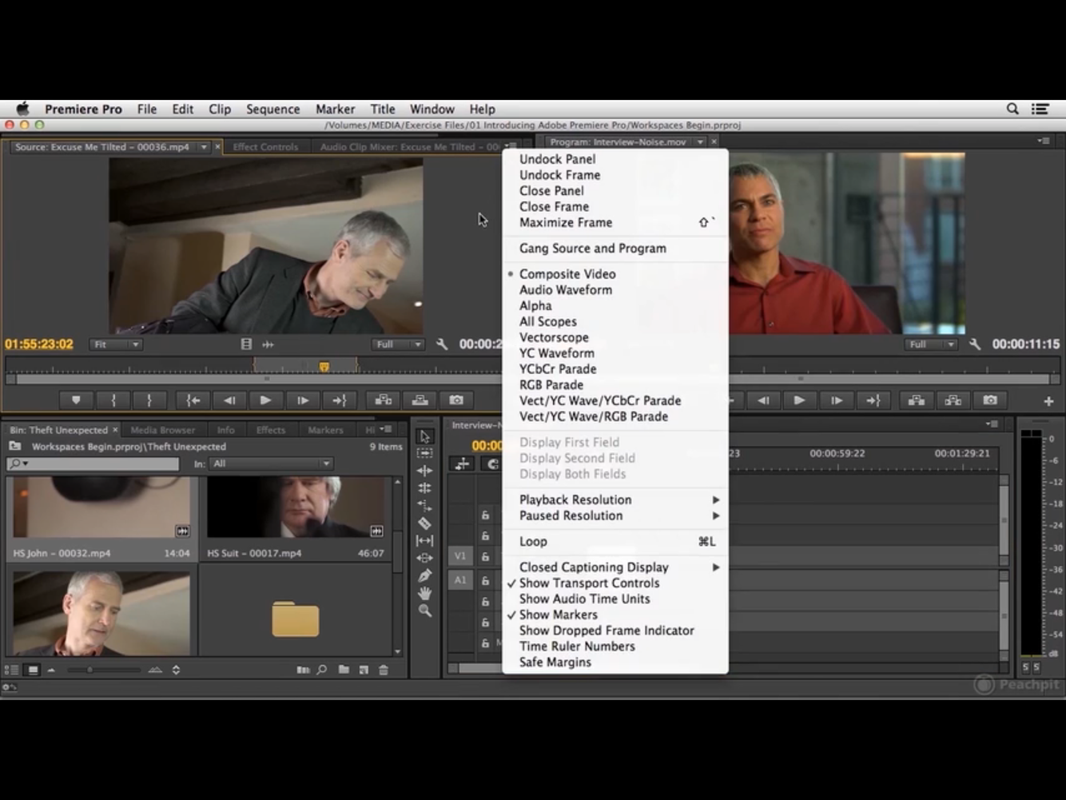This screenshot has width=1066, height=800.
Task: Toggle V1 source patching in timeline
Action: (460, 555)
